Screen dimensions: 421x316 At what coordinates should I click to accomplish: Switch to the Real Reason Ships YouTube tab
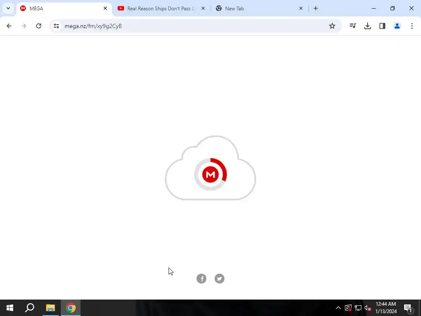tap(161, 8)
